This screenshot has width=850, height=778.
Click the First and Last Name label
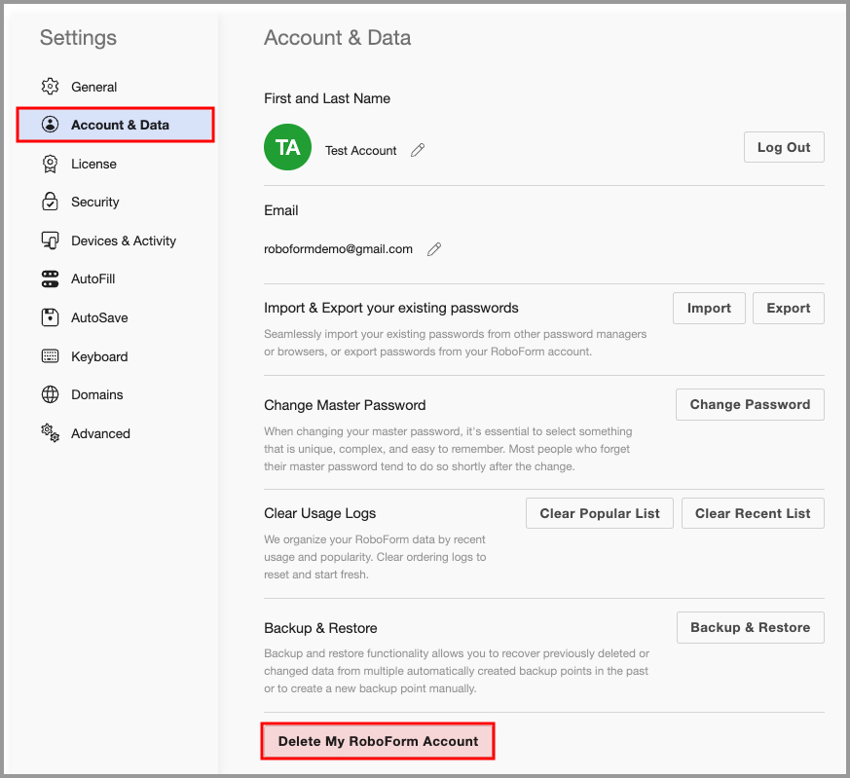click(x=327, y=98)
